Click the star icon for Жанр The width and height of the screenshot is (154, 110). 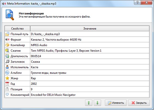click(x=7, y=78)
